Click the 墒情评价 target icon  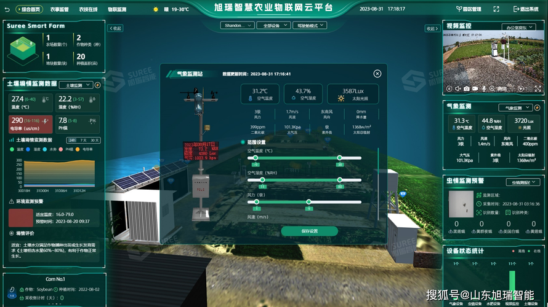click(x=12, y=233)
